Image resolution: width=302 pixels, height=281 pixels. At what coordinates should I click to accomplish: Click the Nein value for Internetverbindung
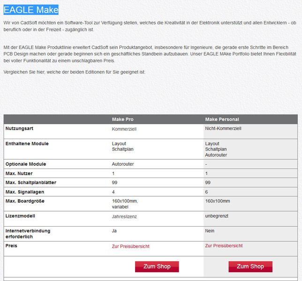pos(210,231)
